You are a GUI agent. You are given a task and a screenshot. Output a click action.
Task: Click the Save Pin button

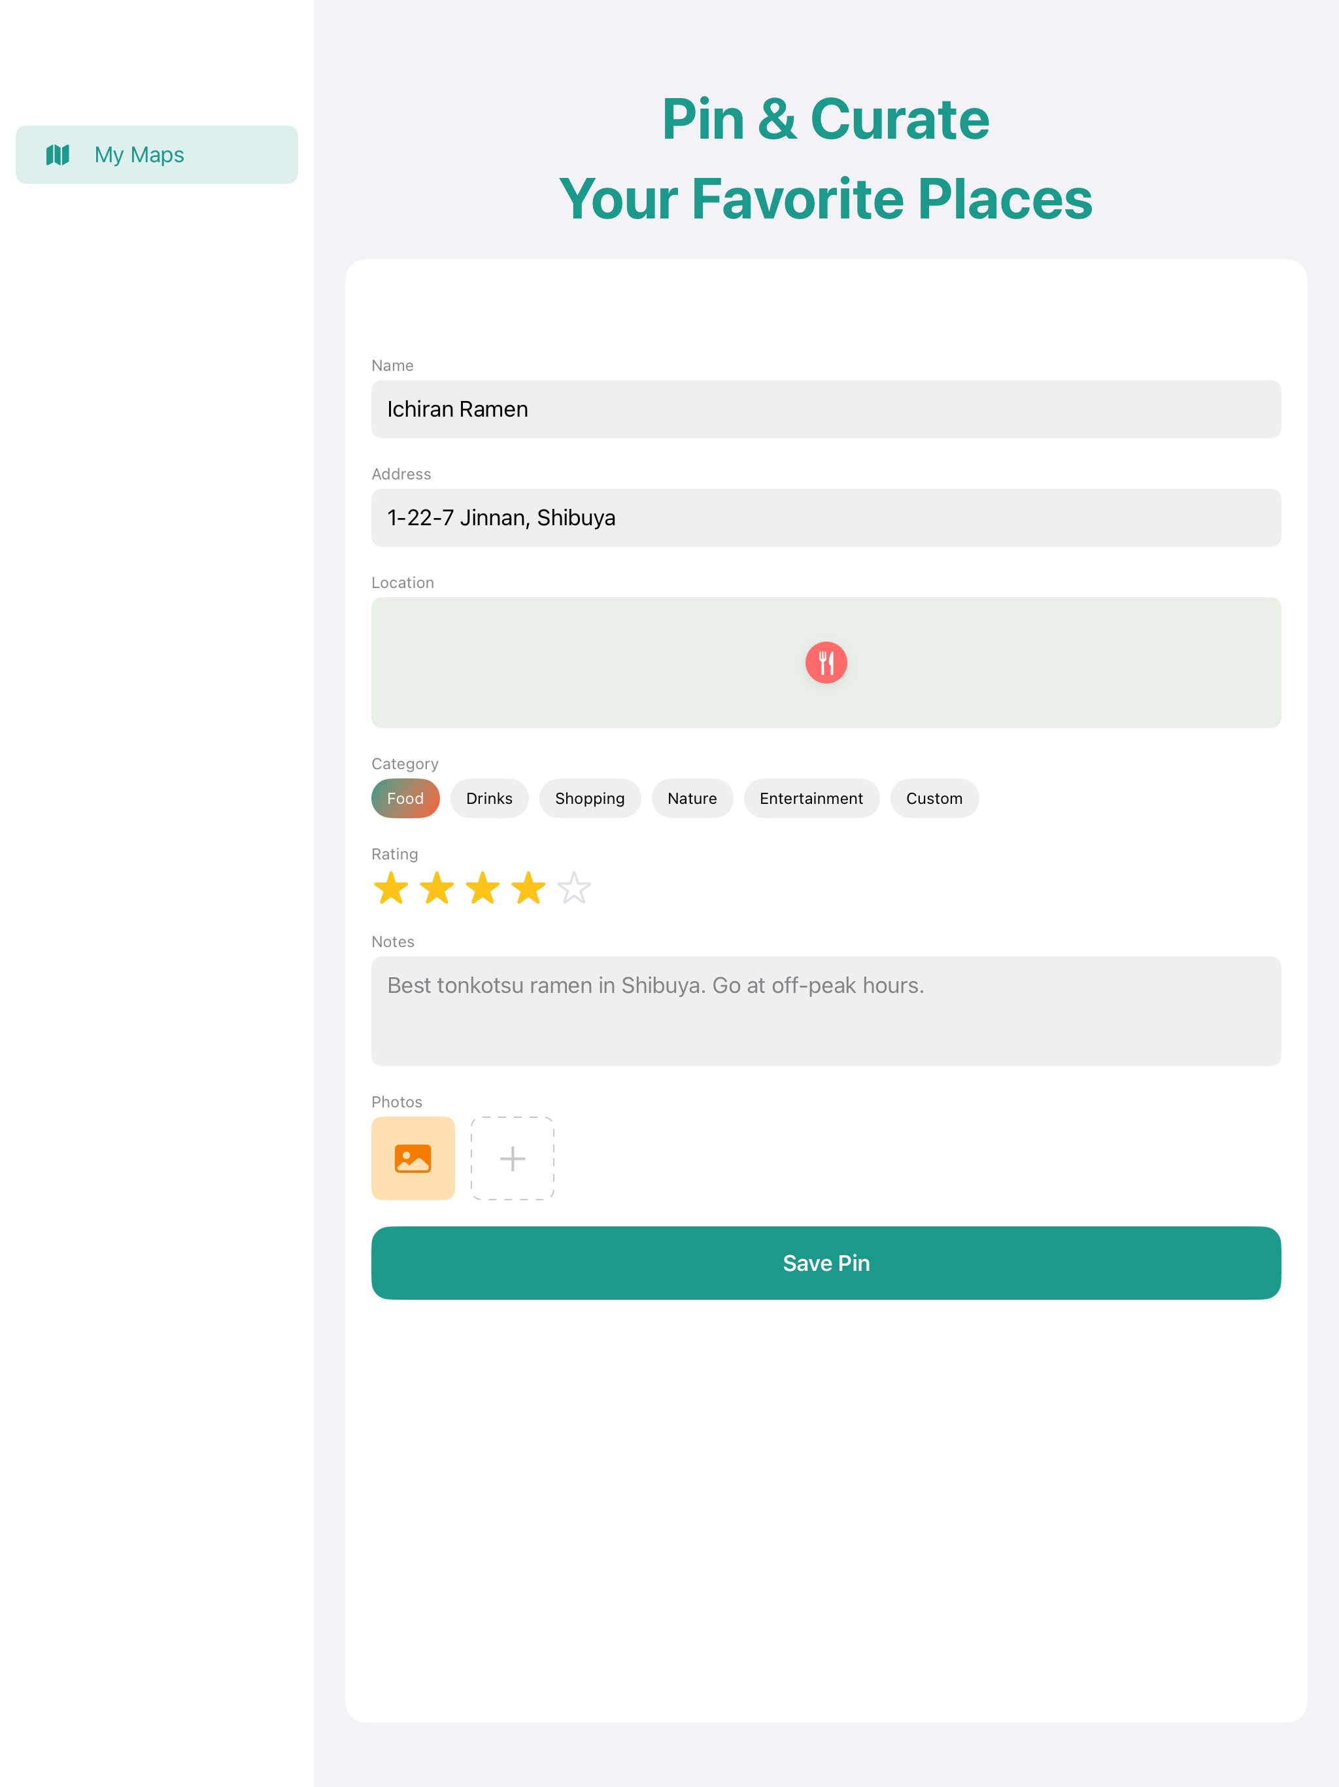[825, 1262]
